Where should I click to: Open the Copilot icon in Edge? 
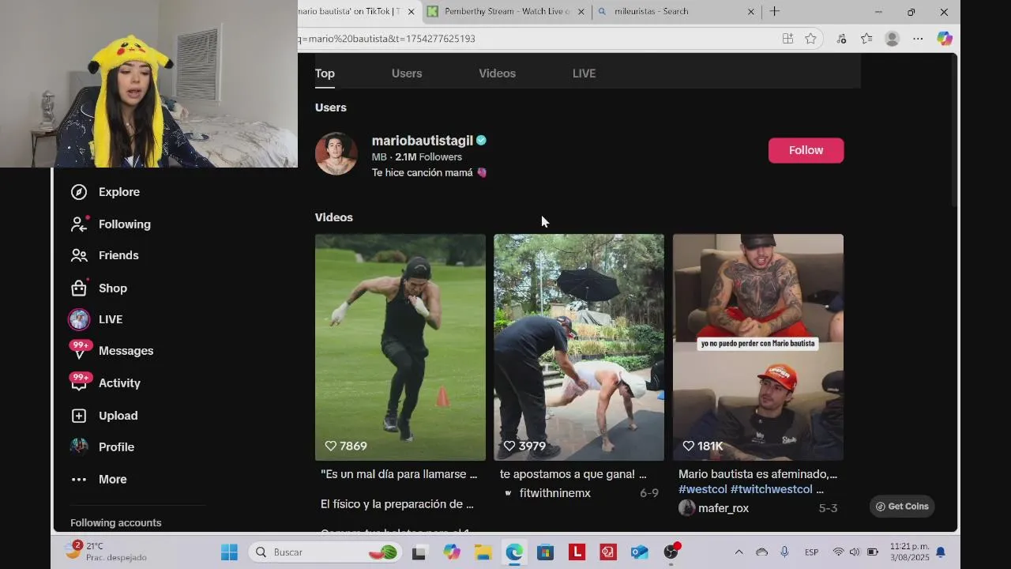click(945, 39)
